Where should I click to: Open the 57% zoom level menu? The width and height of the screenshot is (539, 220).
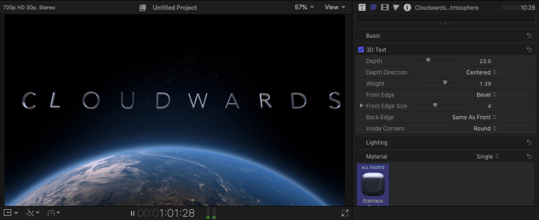[304, 7]
